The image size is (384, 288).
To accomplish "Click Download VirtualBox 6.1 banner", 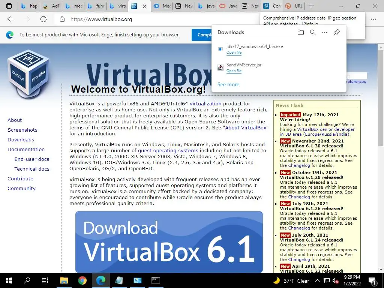I will [169, 242].
